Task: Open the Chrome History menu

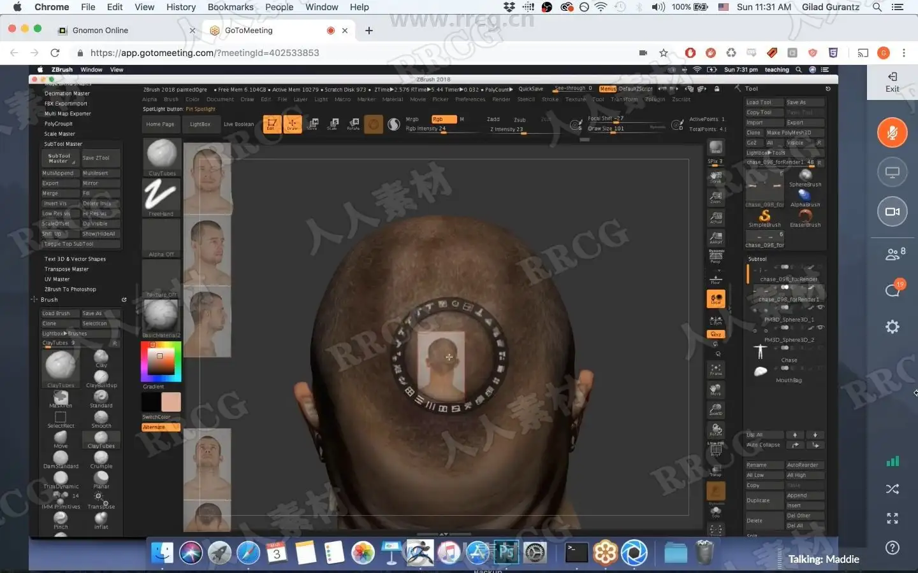Action: click(x=181, y=7)
